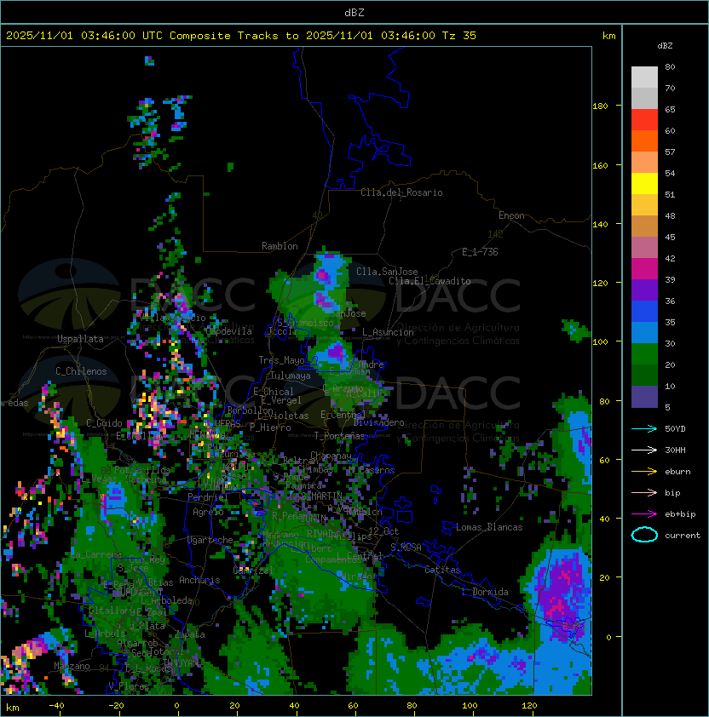The image size is (709, 717).
Task: Click the 'L_Asuncion' map label
Action: (x=388, y=332)
